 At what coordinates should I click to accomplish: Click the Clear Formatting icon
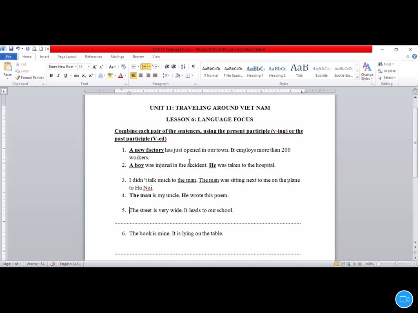point(123,66)
